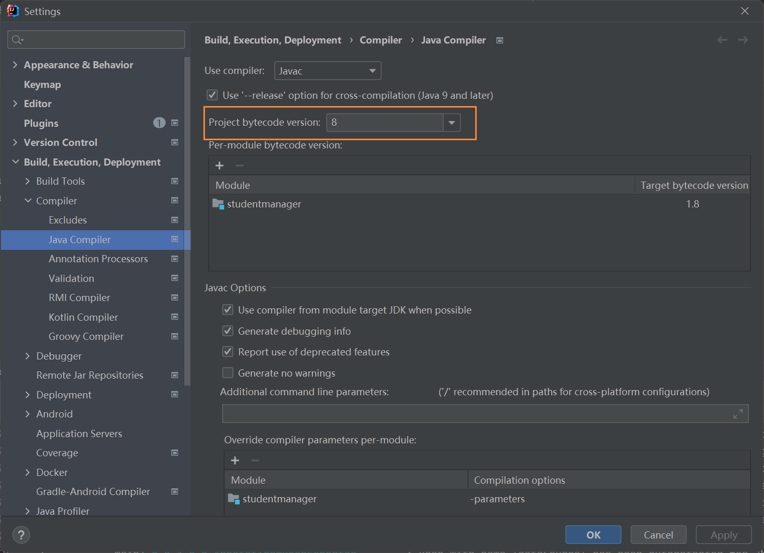Click the project-level icon next to Java Compiler breadcrumb
Screen dimensions: 764x553
[x=499, y=40]
